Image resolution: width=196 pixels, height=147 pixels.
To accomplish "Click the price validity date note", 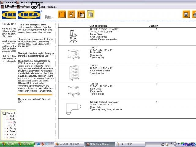I will (x=34, y=100).
